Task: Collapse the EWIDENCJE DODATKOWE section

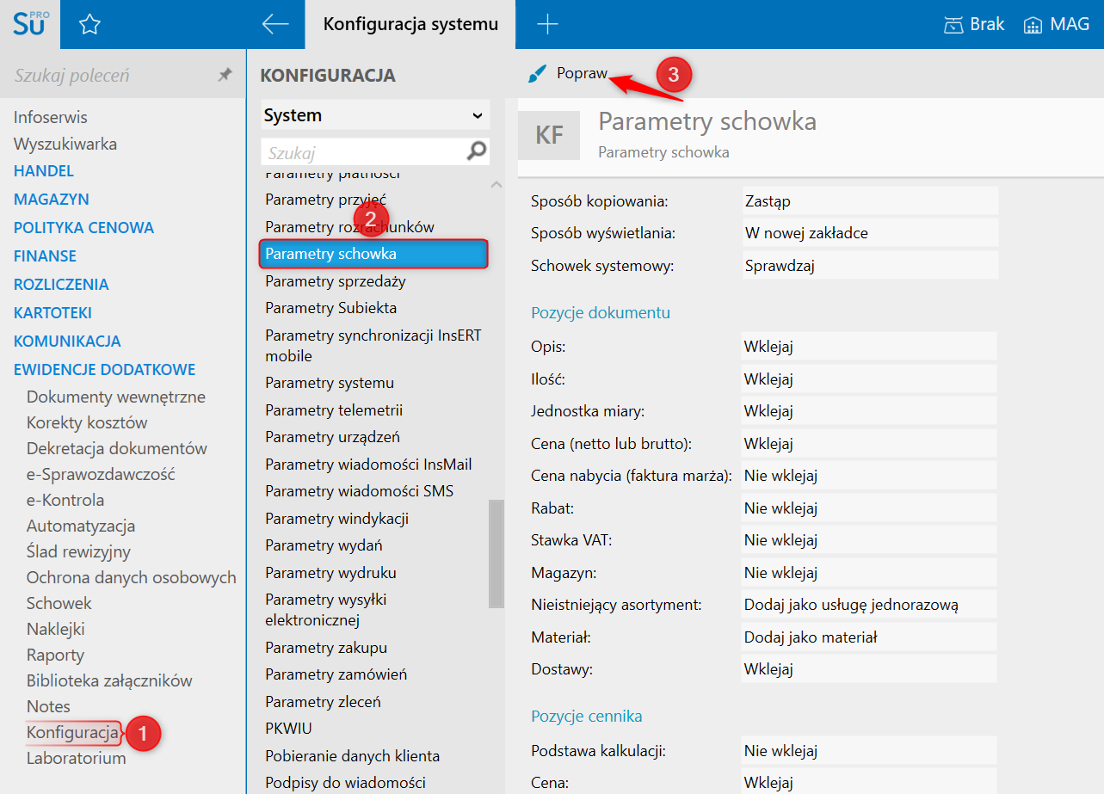Action: click(104, 370)
